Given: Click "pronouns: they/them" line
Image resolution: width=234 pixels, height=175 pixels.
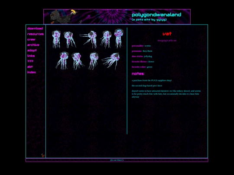Looking at the screenshot, I should tap(142, 51).
